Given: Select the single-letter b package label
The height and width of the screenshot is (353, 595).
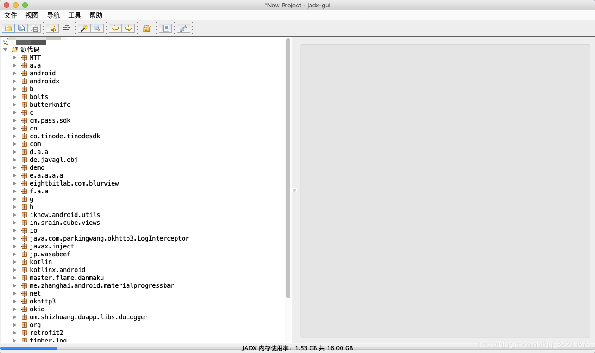Looking at the screenshot, I should tap(32, 89).
